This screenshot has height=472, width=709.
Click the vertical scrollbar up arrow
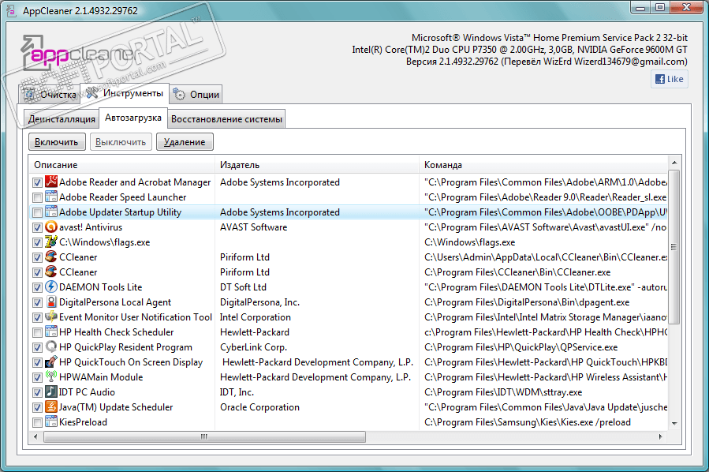(x=674, y=163)
